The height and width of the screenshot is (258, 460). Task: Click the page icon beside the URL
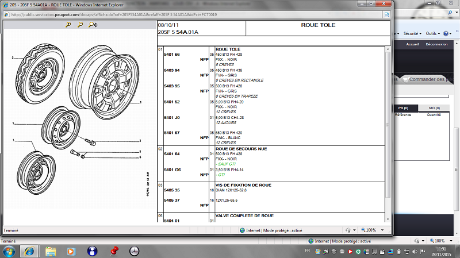pyautogui.click(x=6, y=14)
